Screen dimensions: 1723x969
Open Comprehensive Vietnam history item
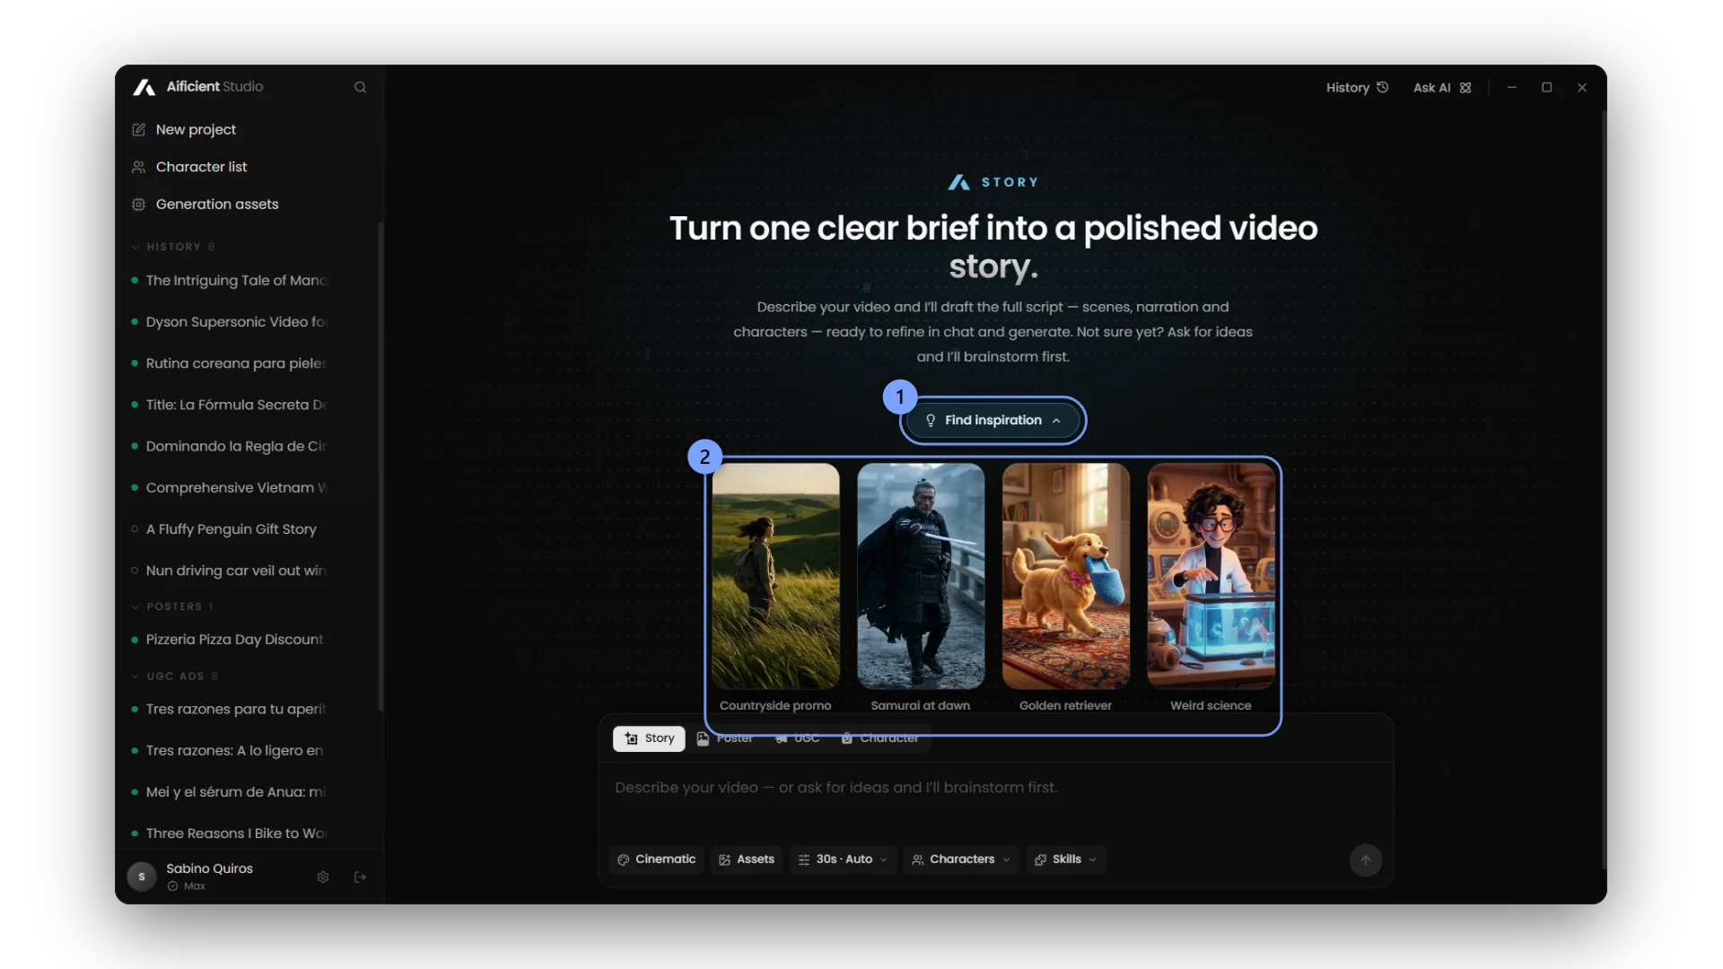coord(236,488)
